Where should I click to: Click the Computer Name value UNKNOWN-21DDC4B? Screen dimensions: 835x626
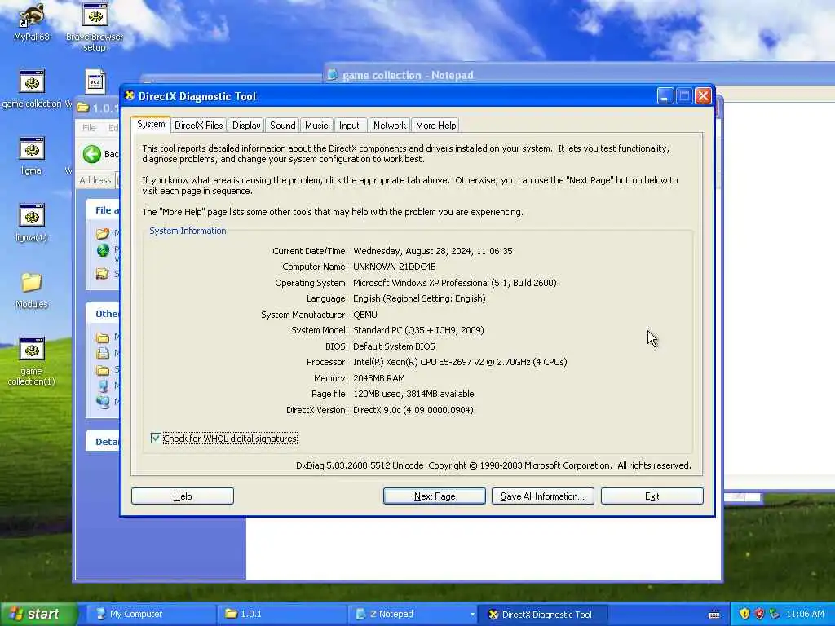(394, 267)
